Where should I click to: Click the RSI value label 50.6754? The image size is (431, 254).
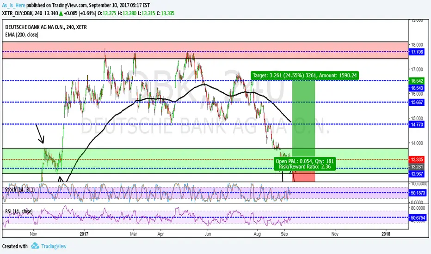tap(418, 218)
